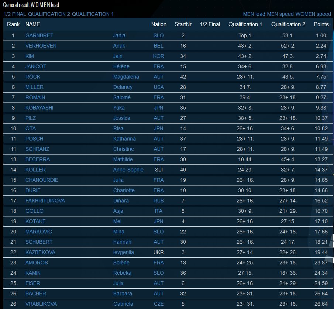Click athlete name GARNBRET
This screenshot has width=334, height=309.
[39, 35]
